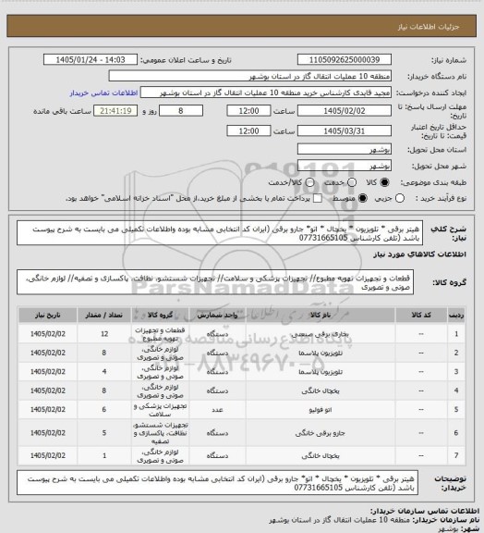Click the ردیف column header

coord(456,316)
